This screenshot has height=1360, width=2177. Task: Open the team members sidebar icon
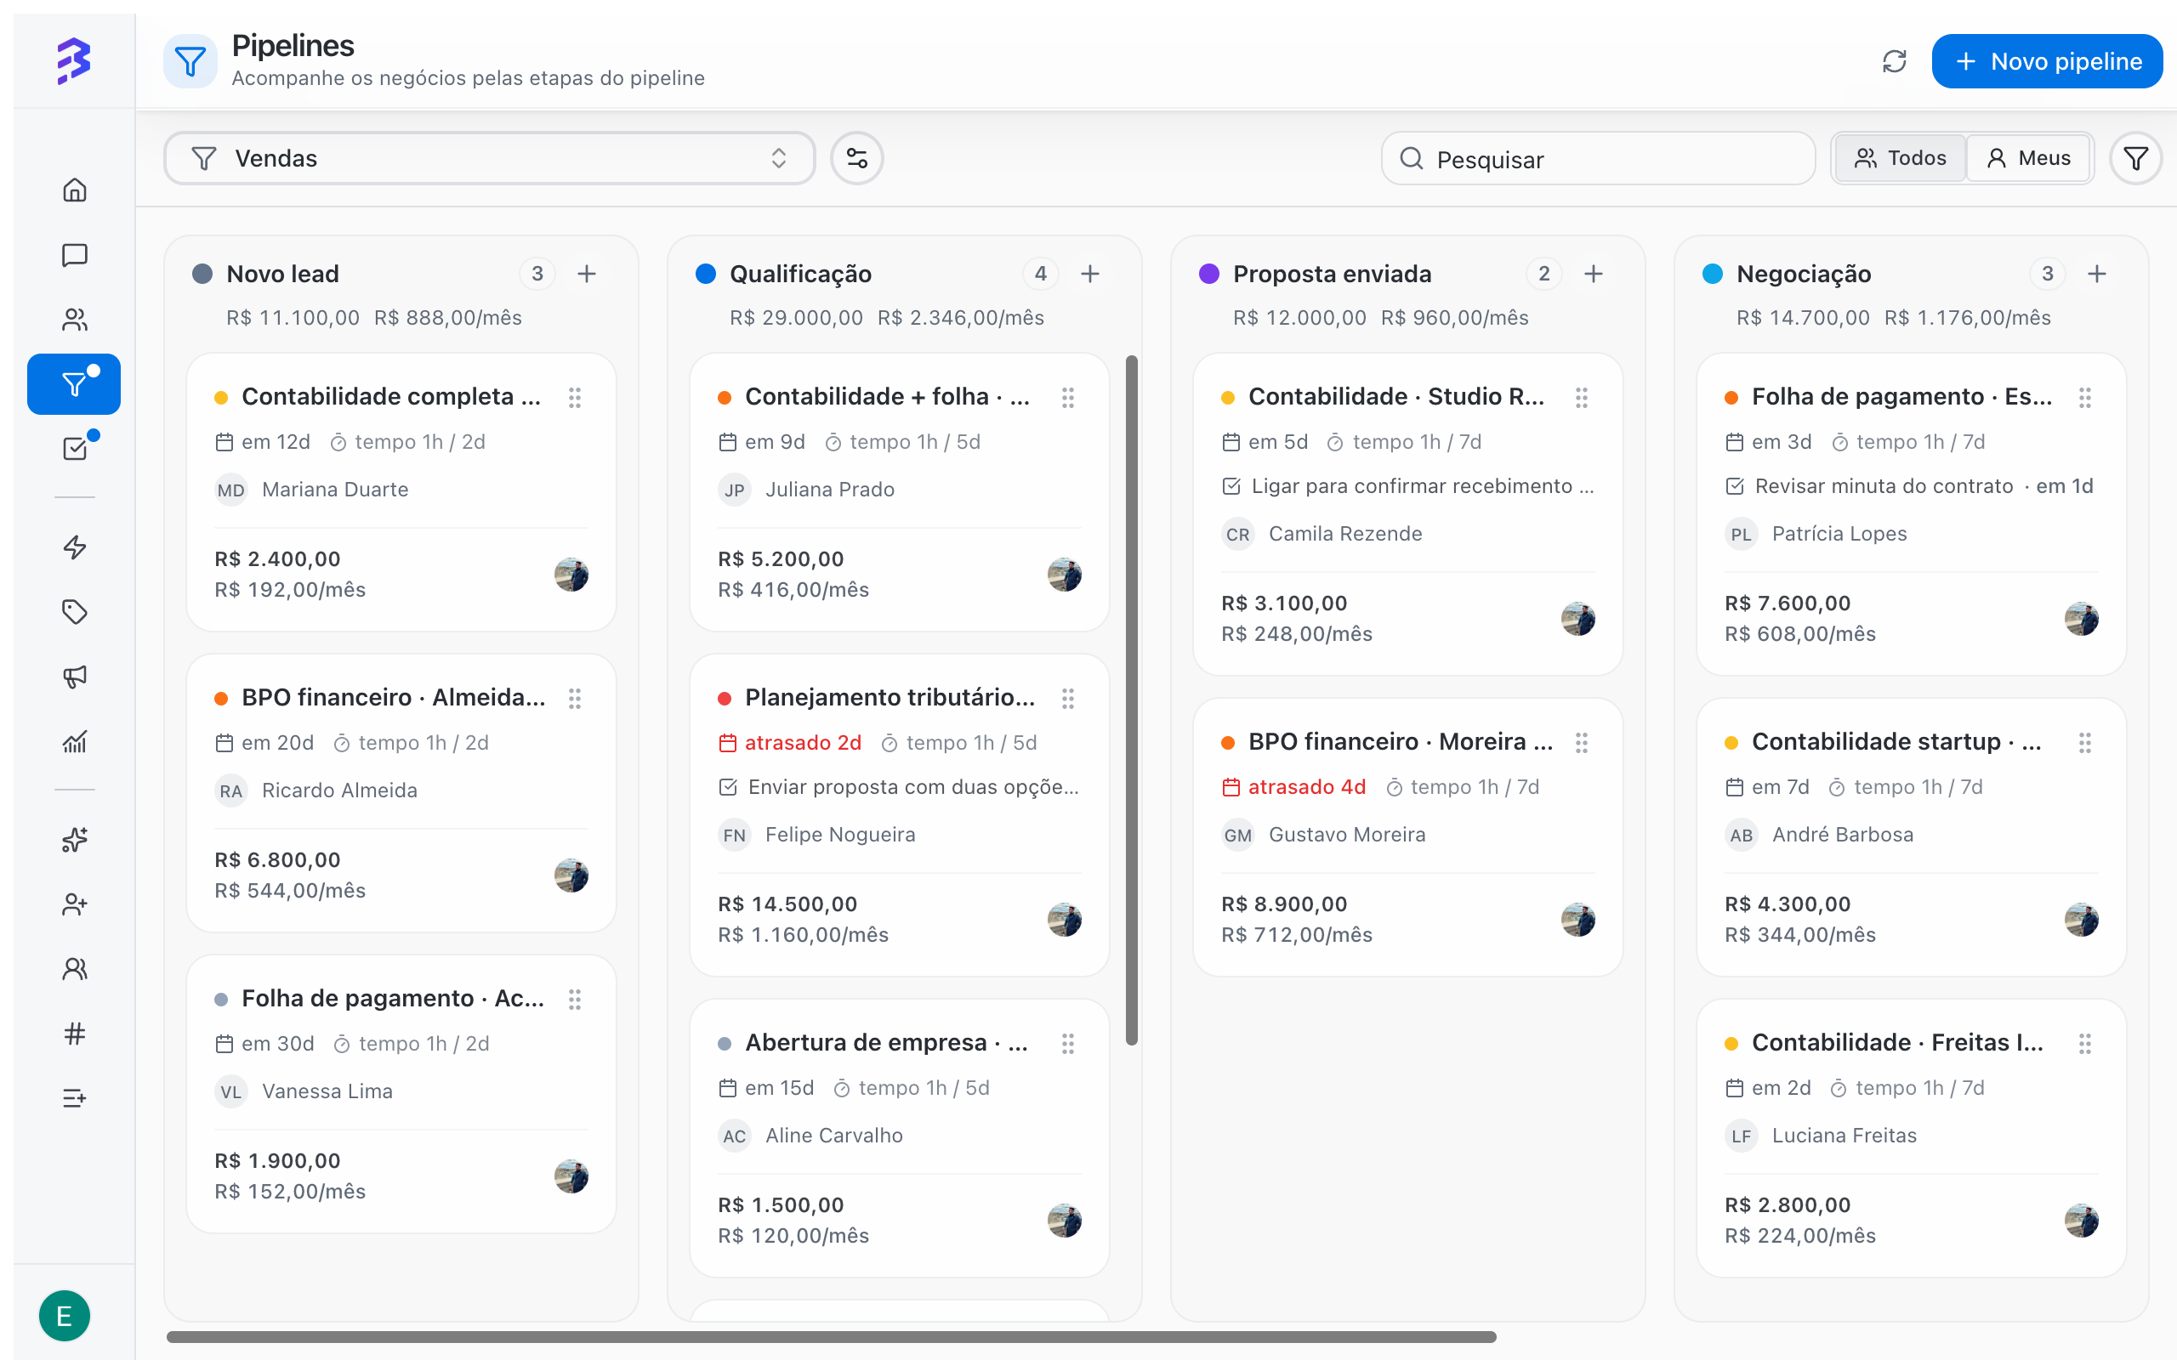tap(75, 969)
